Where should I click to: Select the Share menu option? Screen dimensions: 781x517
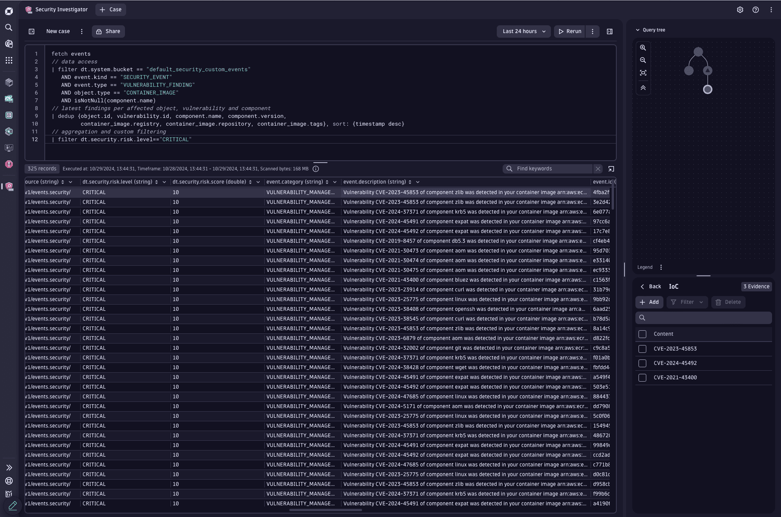click(x=109, y=31)
